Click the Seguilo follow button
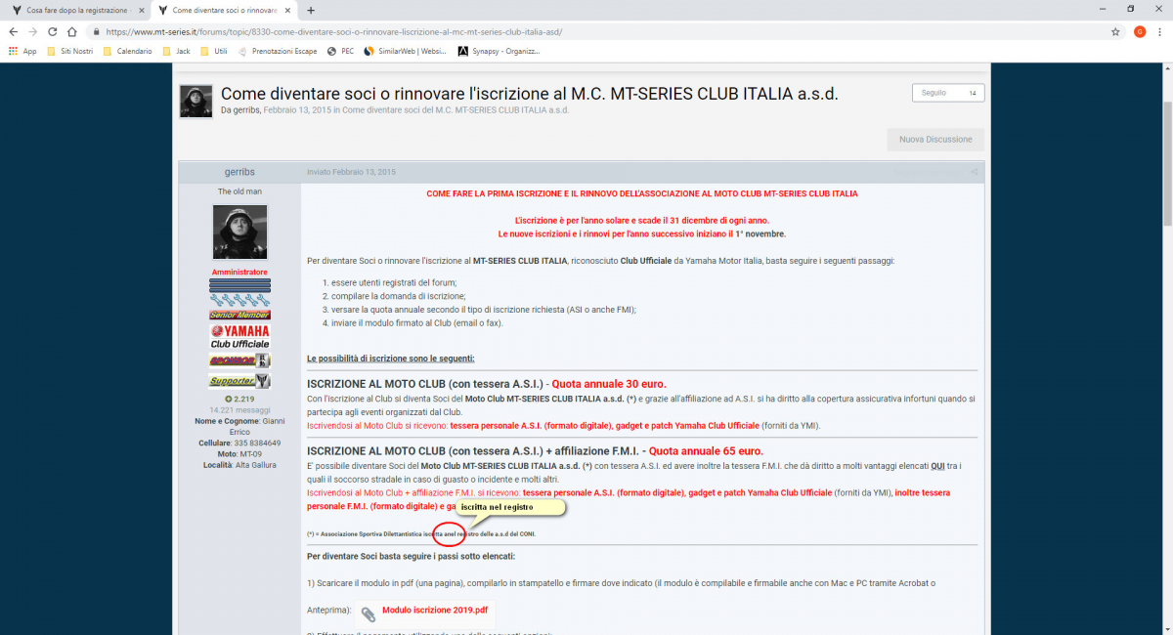 coord(948,93)
